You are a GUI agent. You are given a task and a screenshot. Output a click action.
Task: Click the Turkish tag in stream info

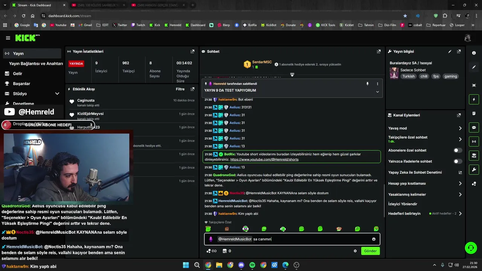(x=408, y=76)
